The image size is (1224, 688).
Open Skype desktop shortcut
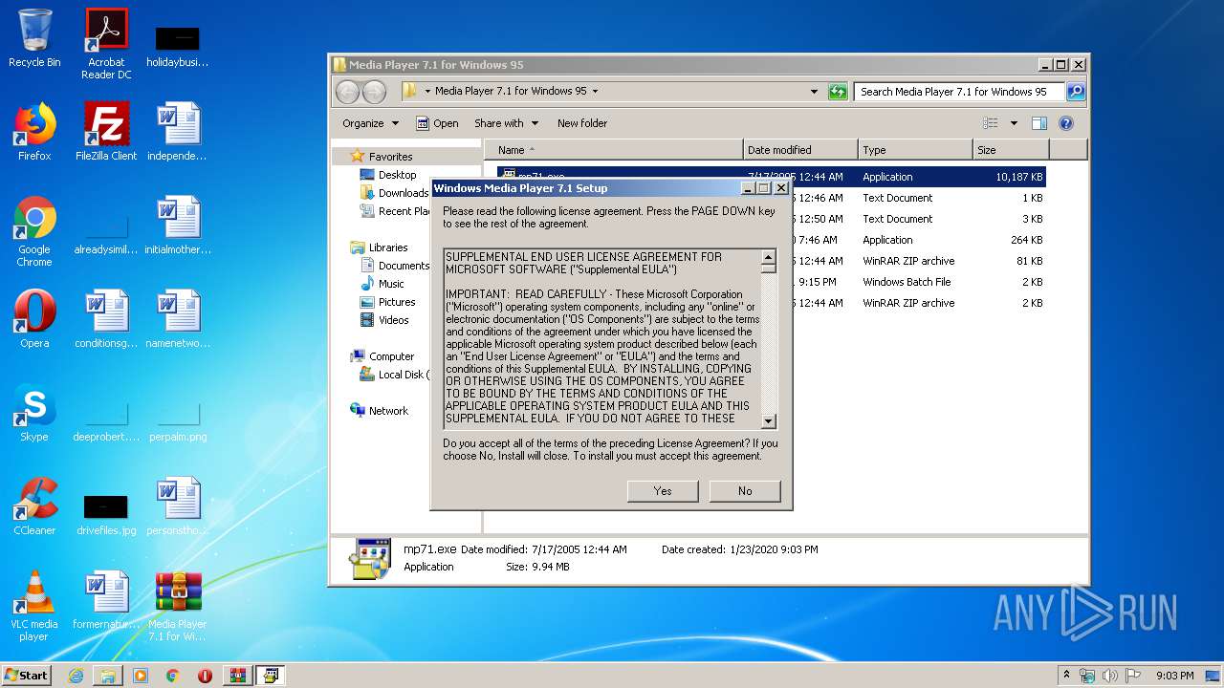pos(34,413)
